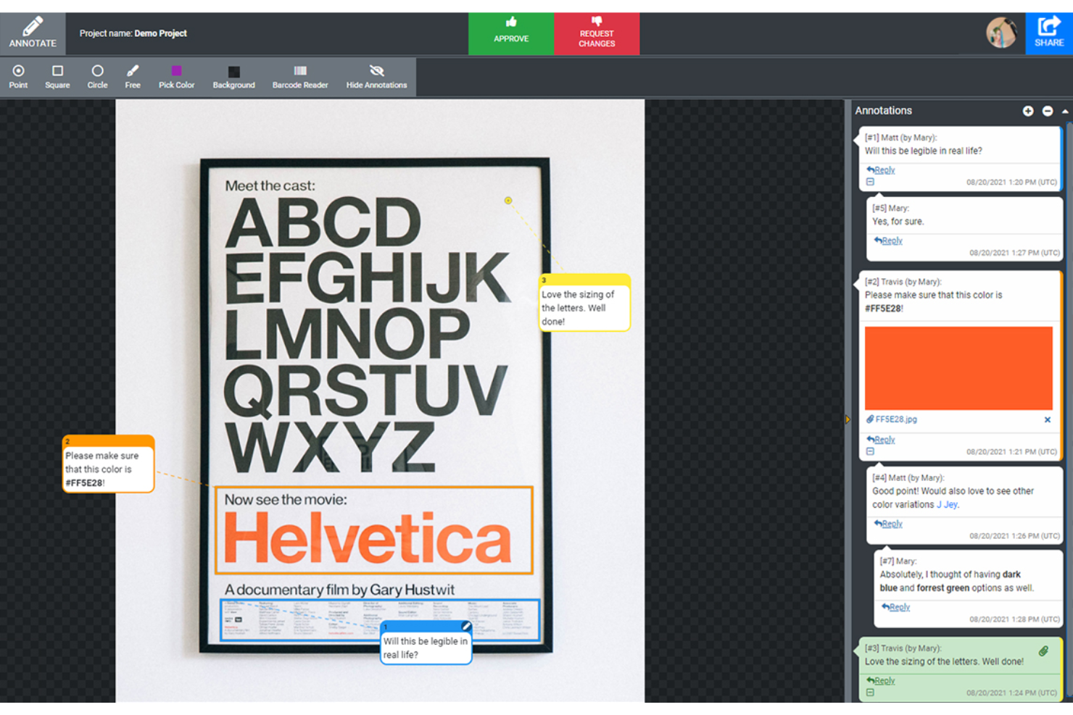Activate the Free drawing tool

133,76
